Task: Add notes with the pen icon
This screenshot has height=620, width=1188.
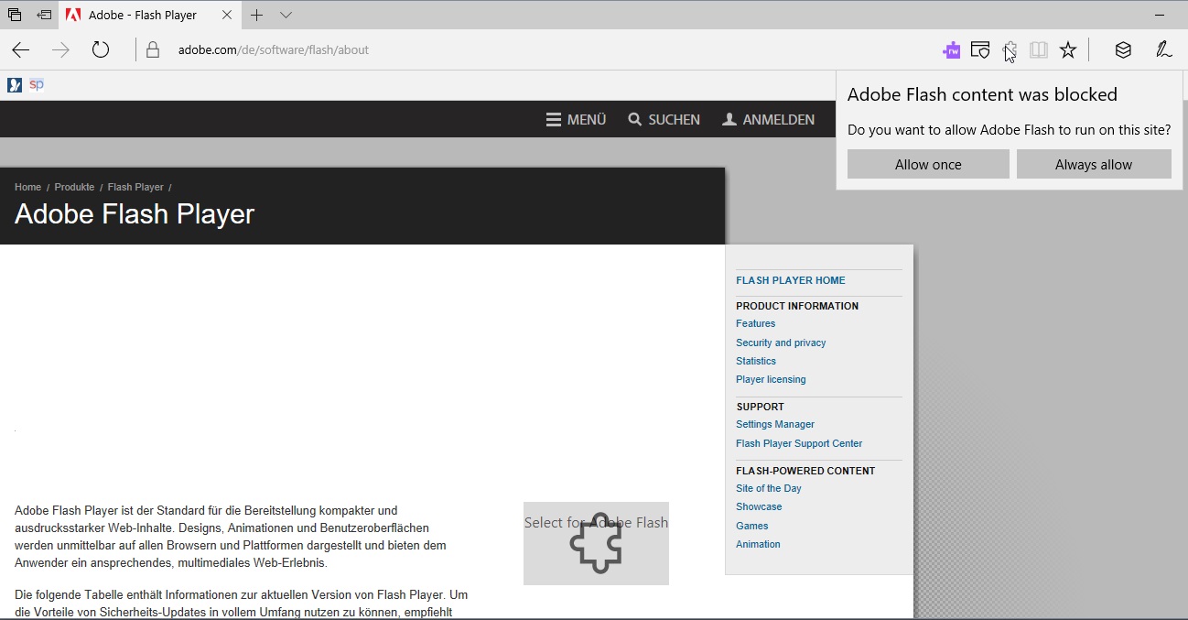Action: [1163, 50]
